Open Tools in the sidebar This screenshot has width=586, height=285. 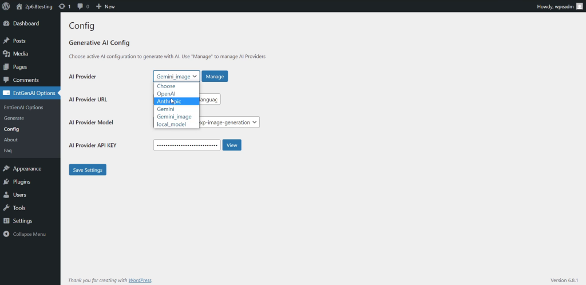(x=19, y=208)
